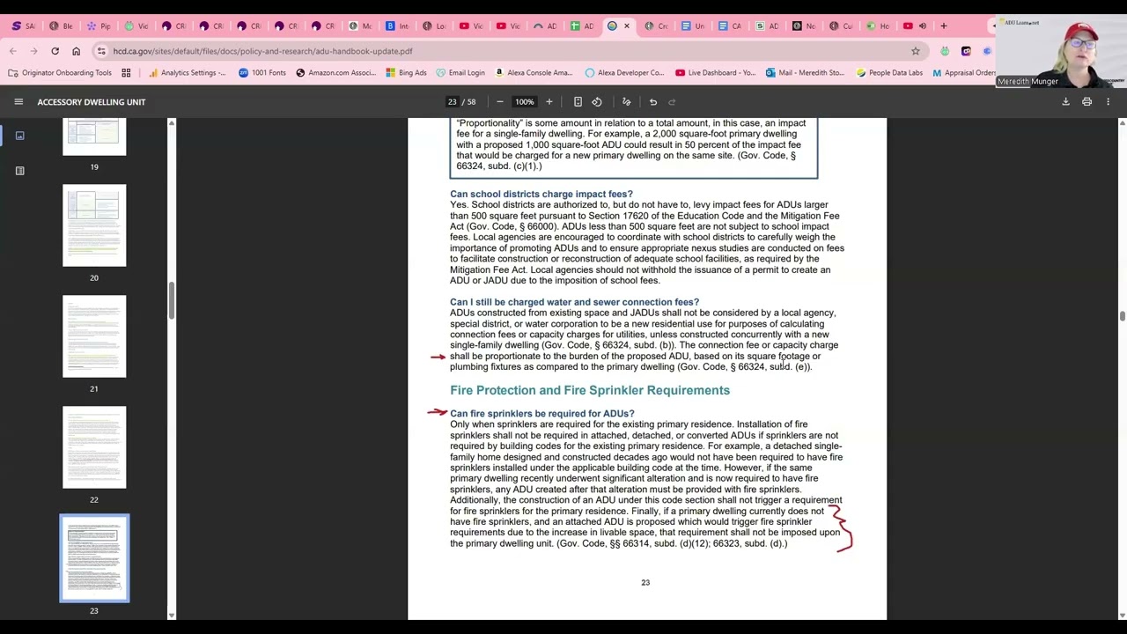Viewport: 1127px width, 634px height.
Task: Open the PDF viewer more actions menu
Action: click(1108, 102)
